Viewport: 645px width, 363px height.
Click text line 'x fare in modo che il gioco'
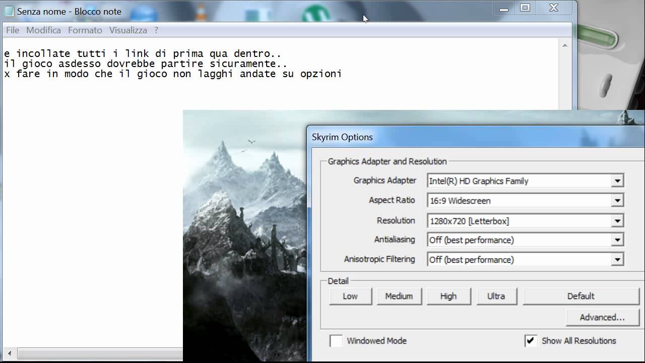click(x=173, y=74)
